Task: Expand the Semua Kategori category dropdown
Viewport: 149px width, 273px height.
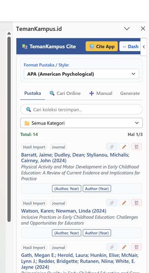Action: point(81,123)
